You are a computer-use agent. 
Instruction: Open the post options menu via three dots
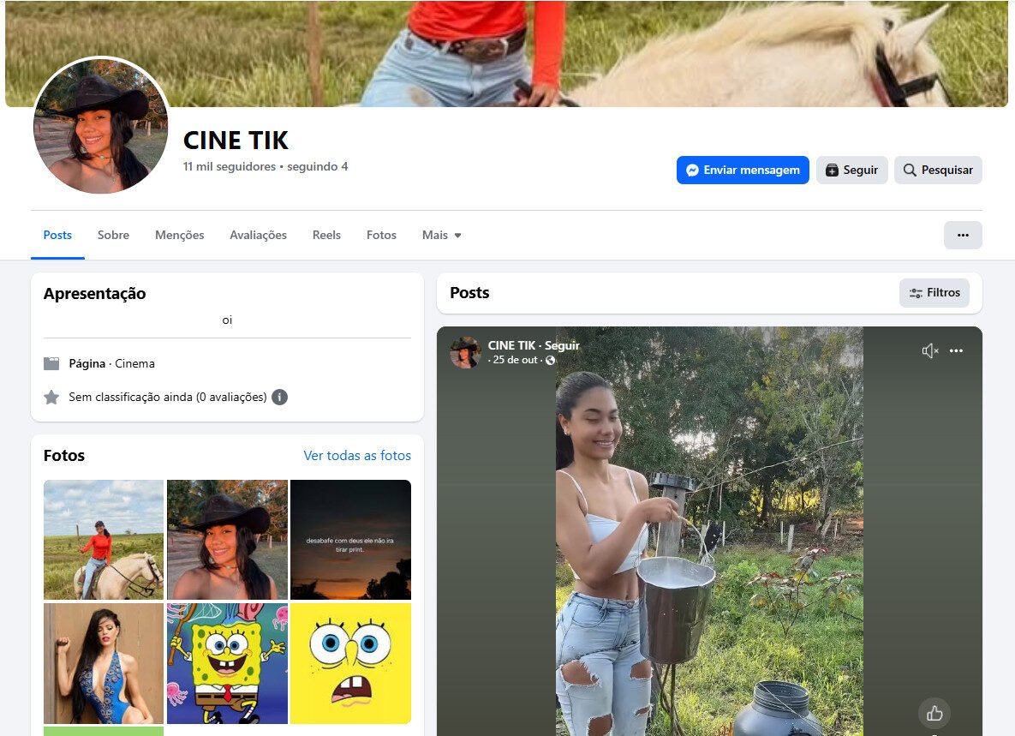click(x=956, y=350)
